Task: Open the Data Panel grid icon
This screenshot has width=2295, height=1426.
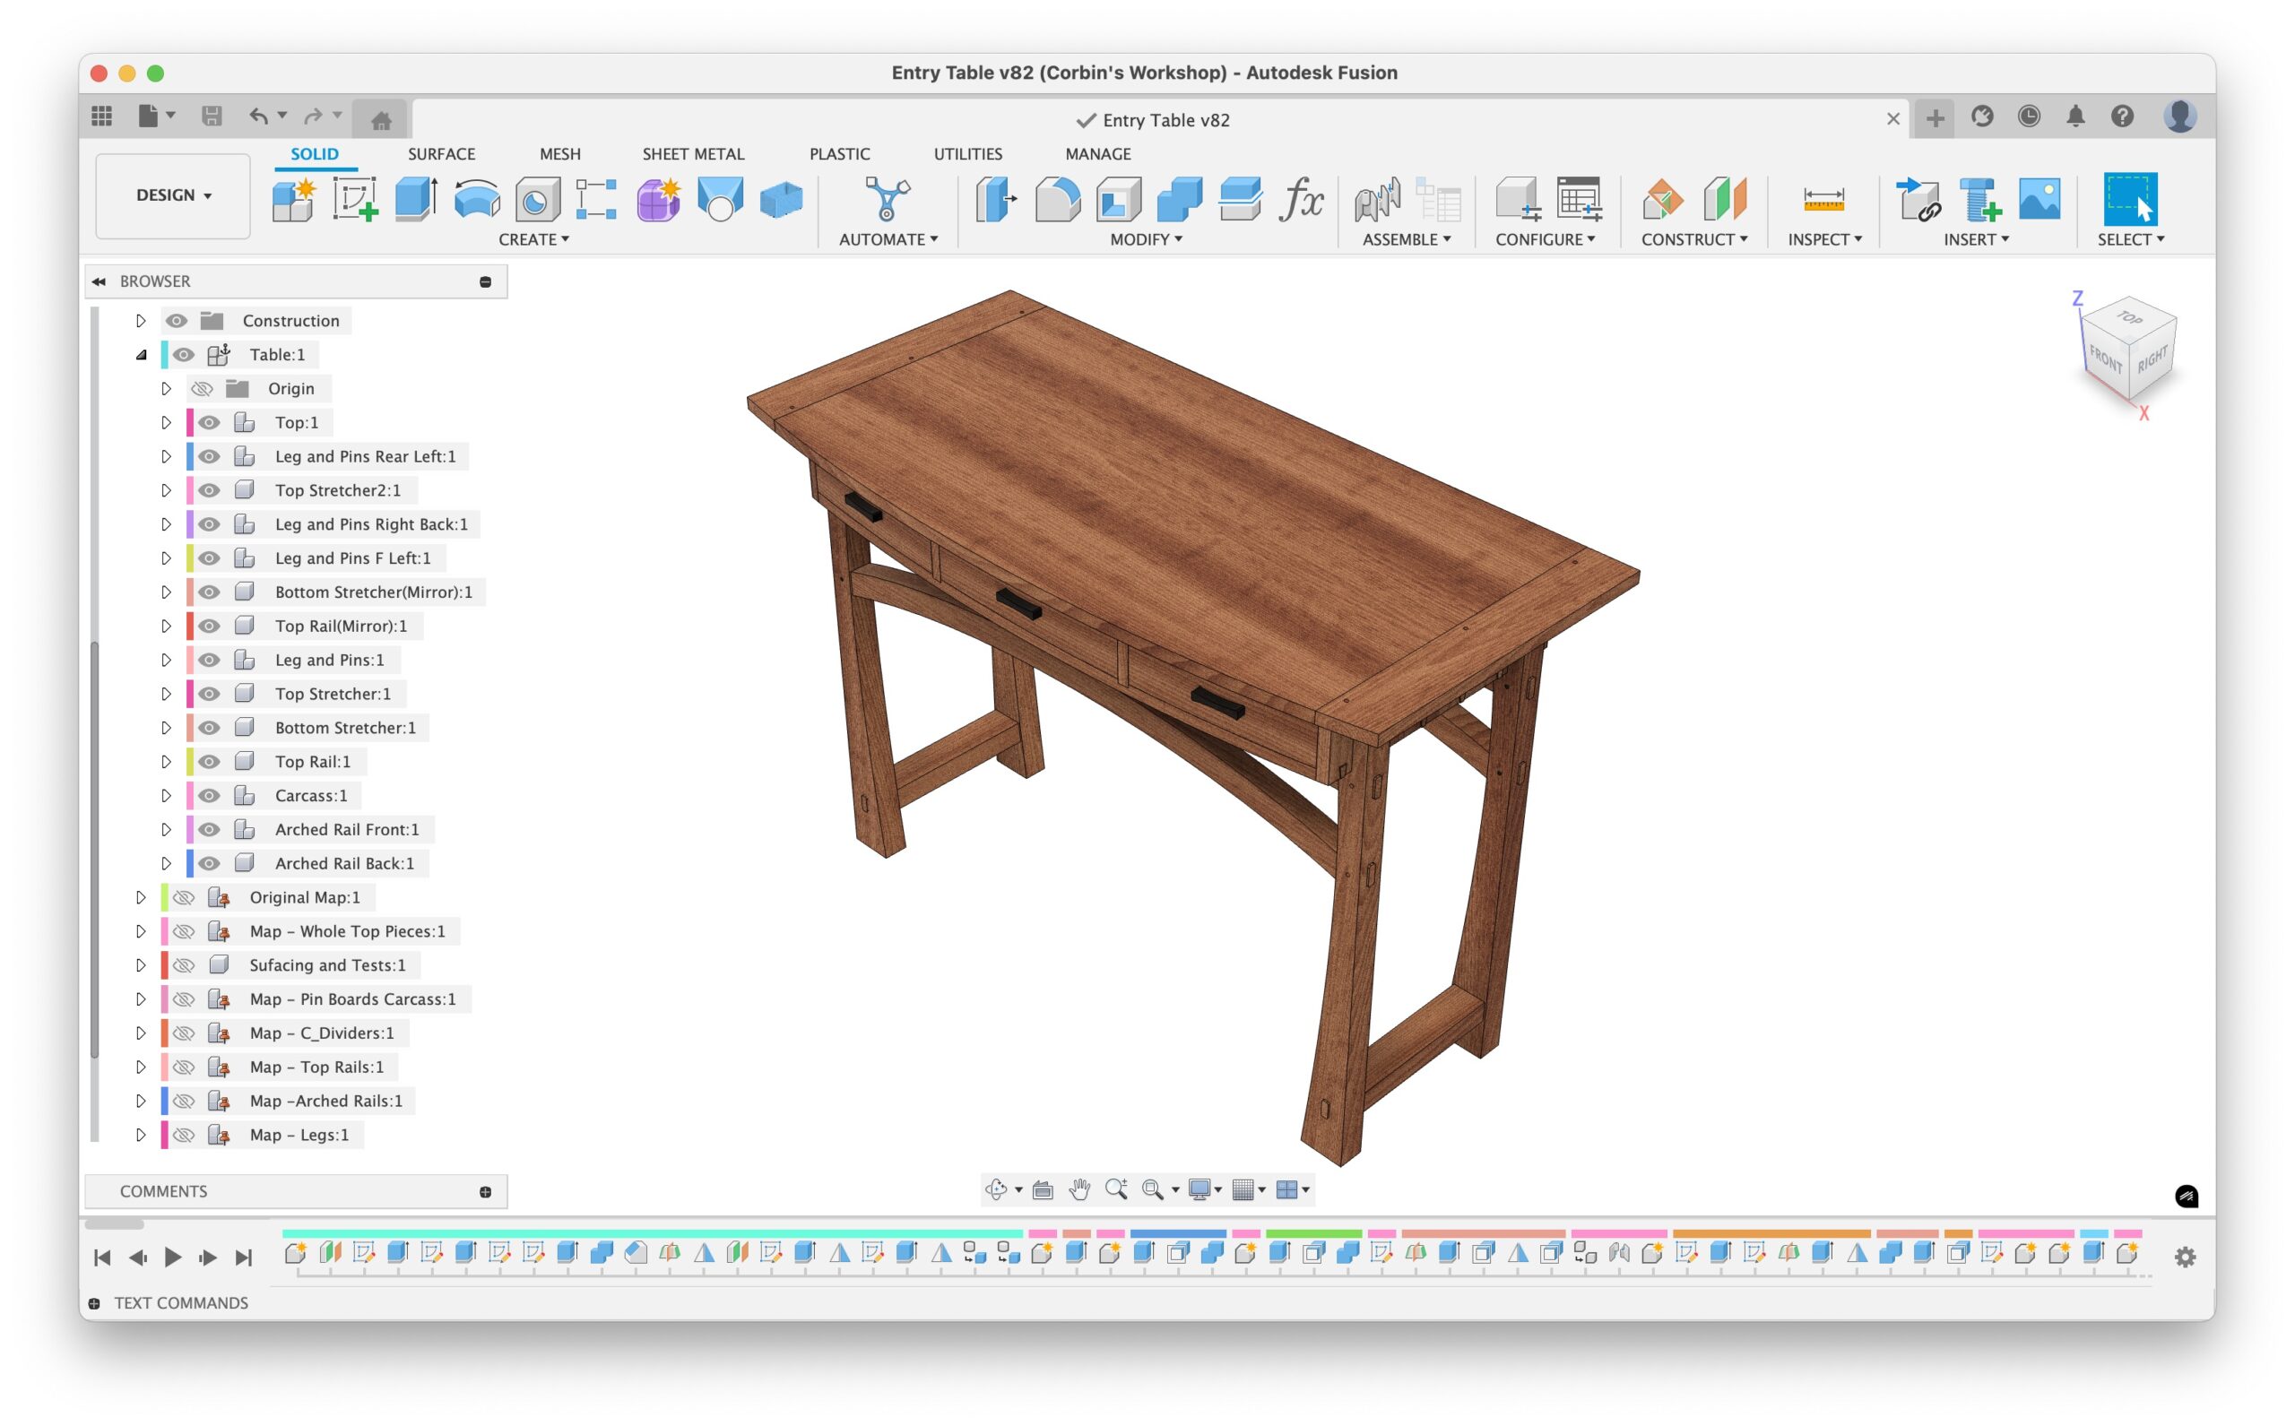Action: [102, 116]
